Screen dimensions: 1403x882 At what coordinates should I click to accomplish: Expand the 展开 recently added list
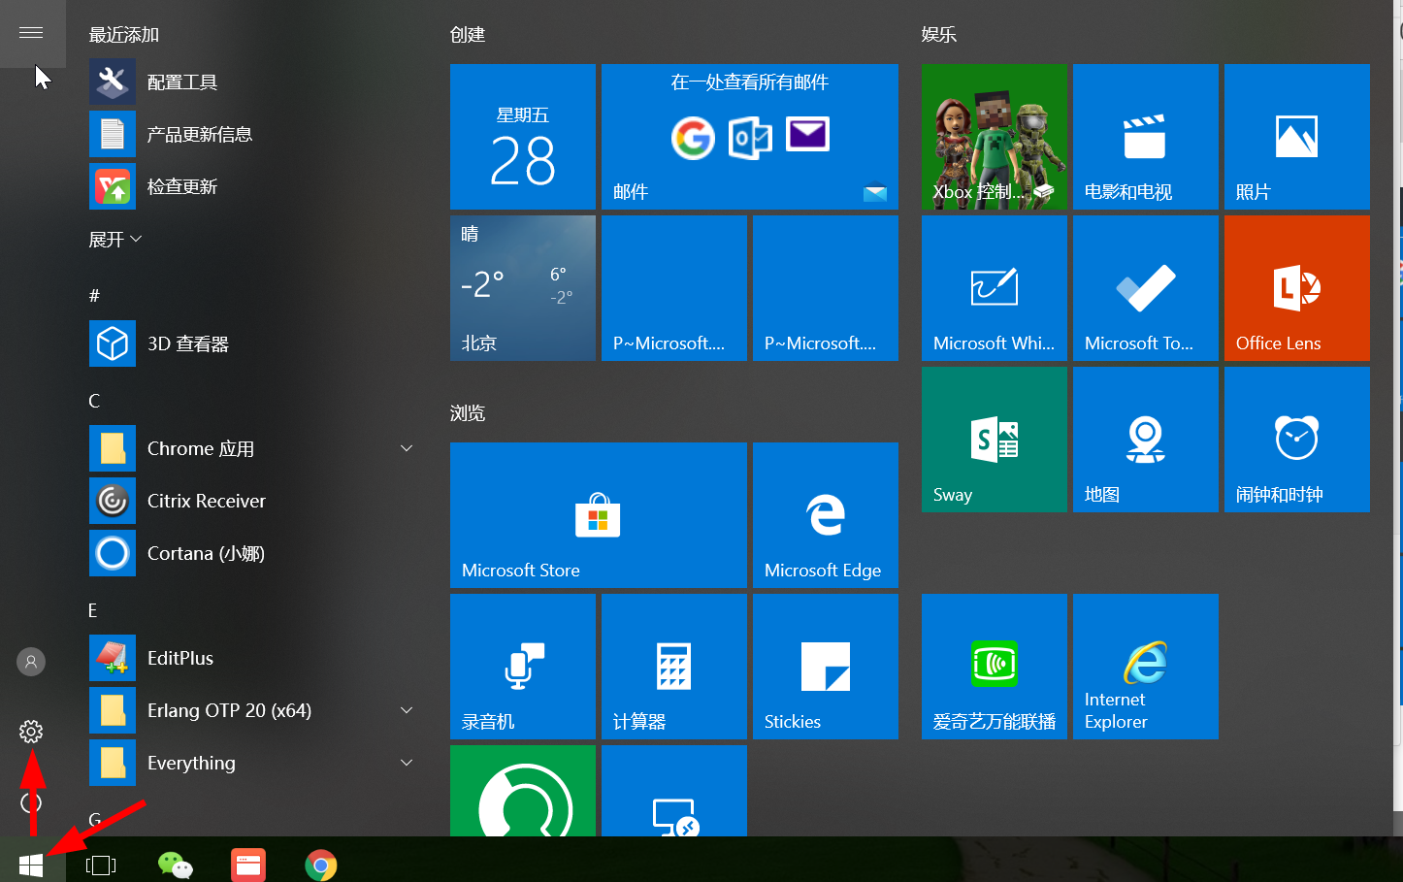115,239
